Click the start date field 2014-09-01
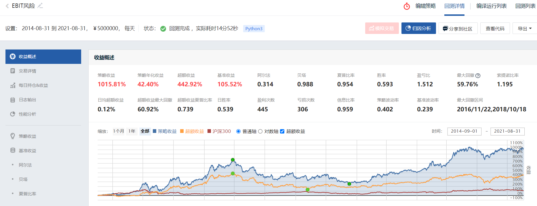537x206 pixels. tap(464, 131)
